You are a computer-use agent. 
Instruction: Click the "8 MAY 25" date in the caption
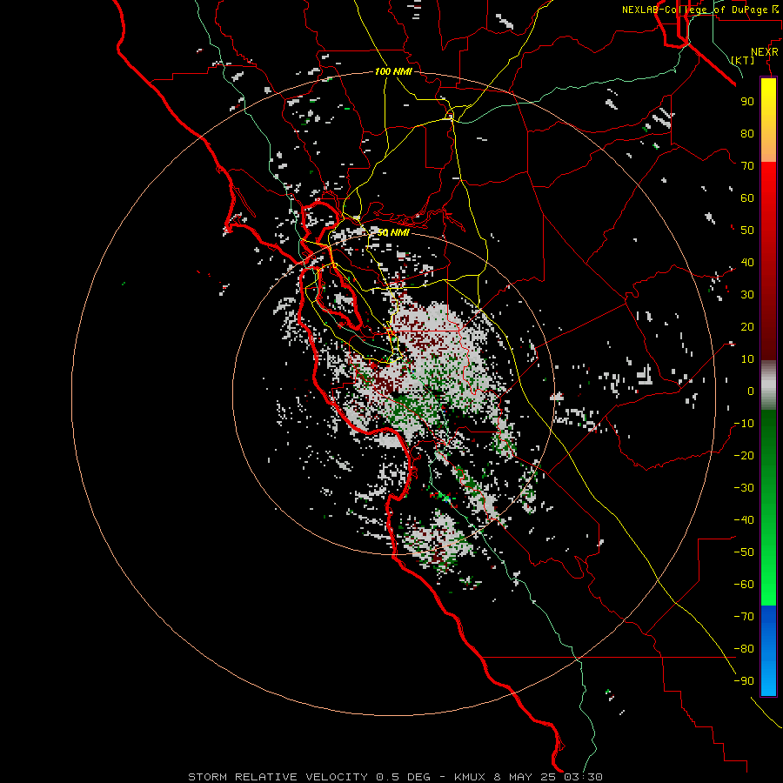525,777
